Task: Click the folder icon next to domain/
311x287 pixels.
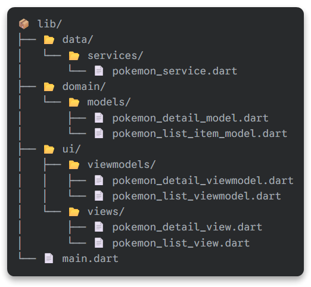Action: [x=49, y=87]
